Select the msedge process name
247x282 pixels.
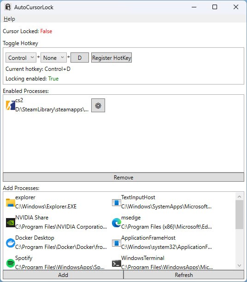pyautogui.click(x=131, y=218)
